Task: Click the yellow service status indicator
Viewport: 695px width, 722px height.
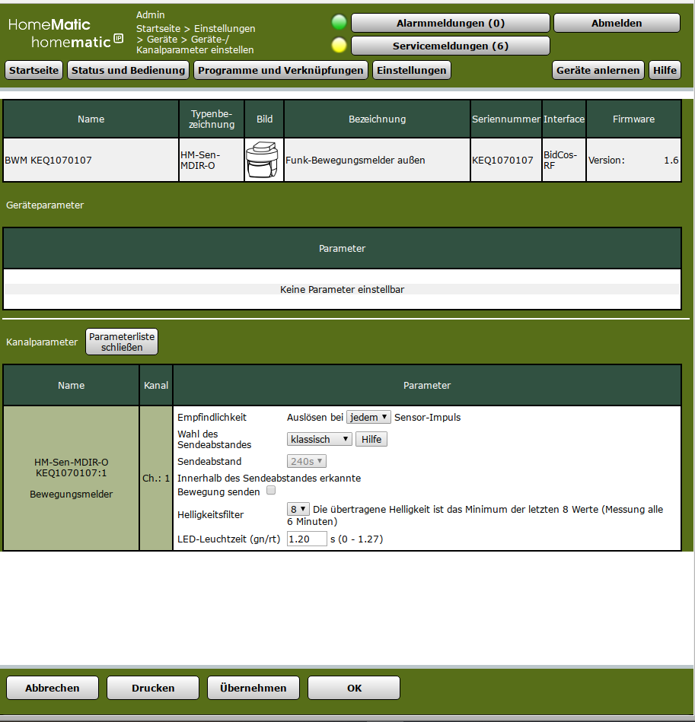Action: [x=339, y=45]
